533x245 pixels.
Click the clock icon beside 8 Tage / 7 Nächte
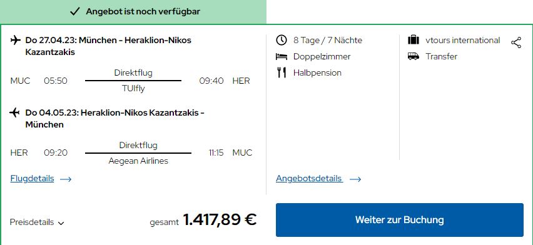281,40
